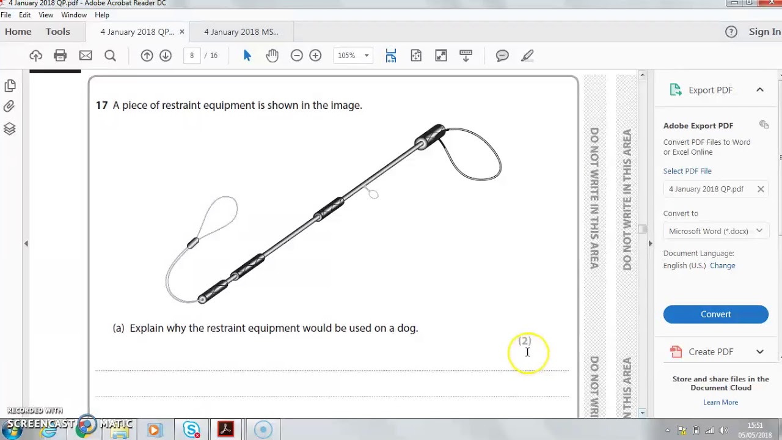782x440 pixels.
Task: Open the read aloud / keyboard download tool icon
Action: (x=466, y=56)
